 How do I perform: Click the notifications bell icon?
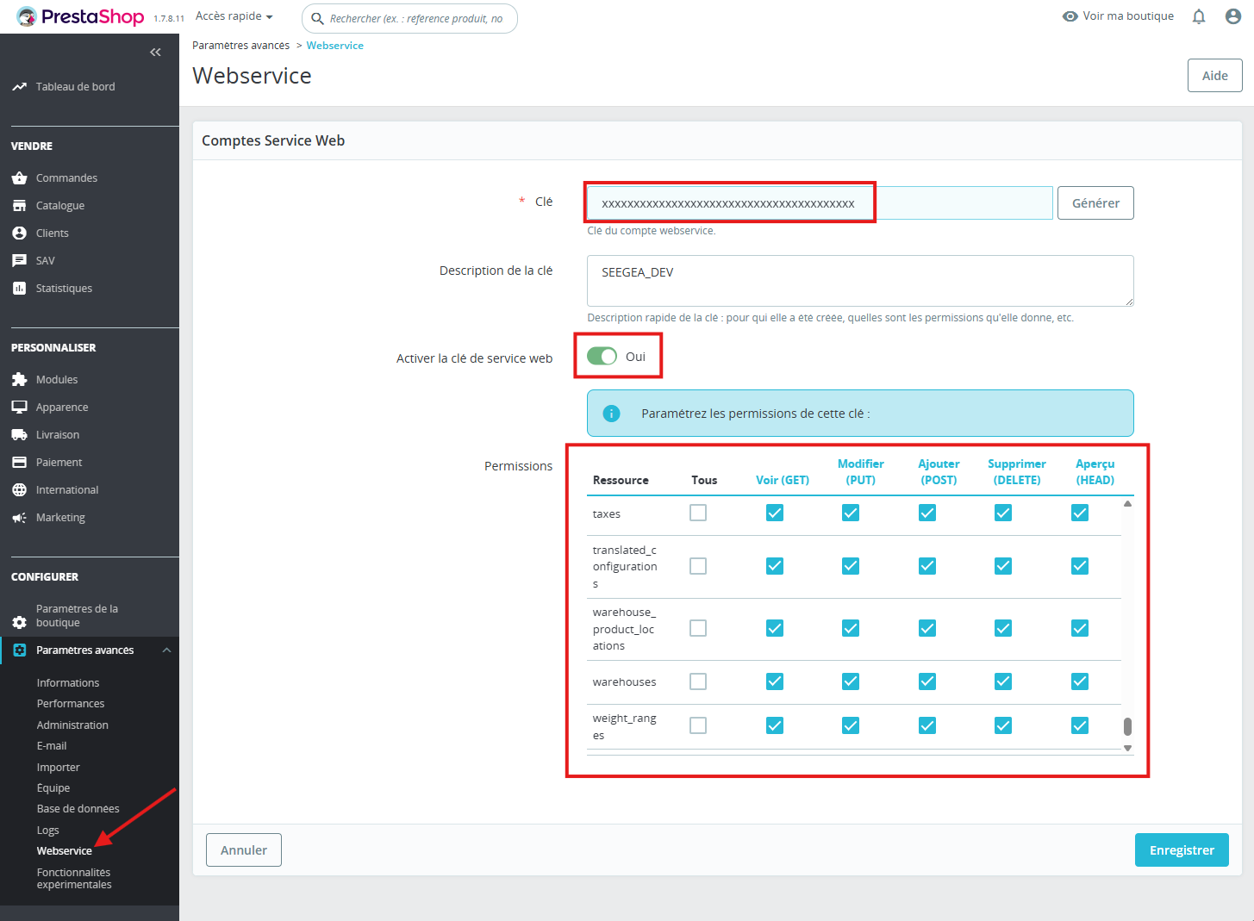pos(1198,16)
